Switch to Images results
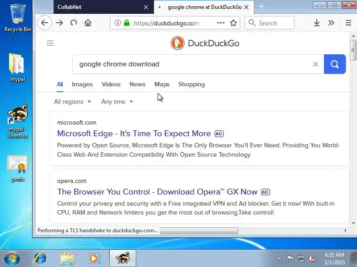Screen dimensions: 357x267 coord(82,84)
